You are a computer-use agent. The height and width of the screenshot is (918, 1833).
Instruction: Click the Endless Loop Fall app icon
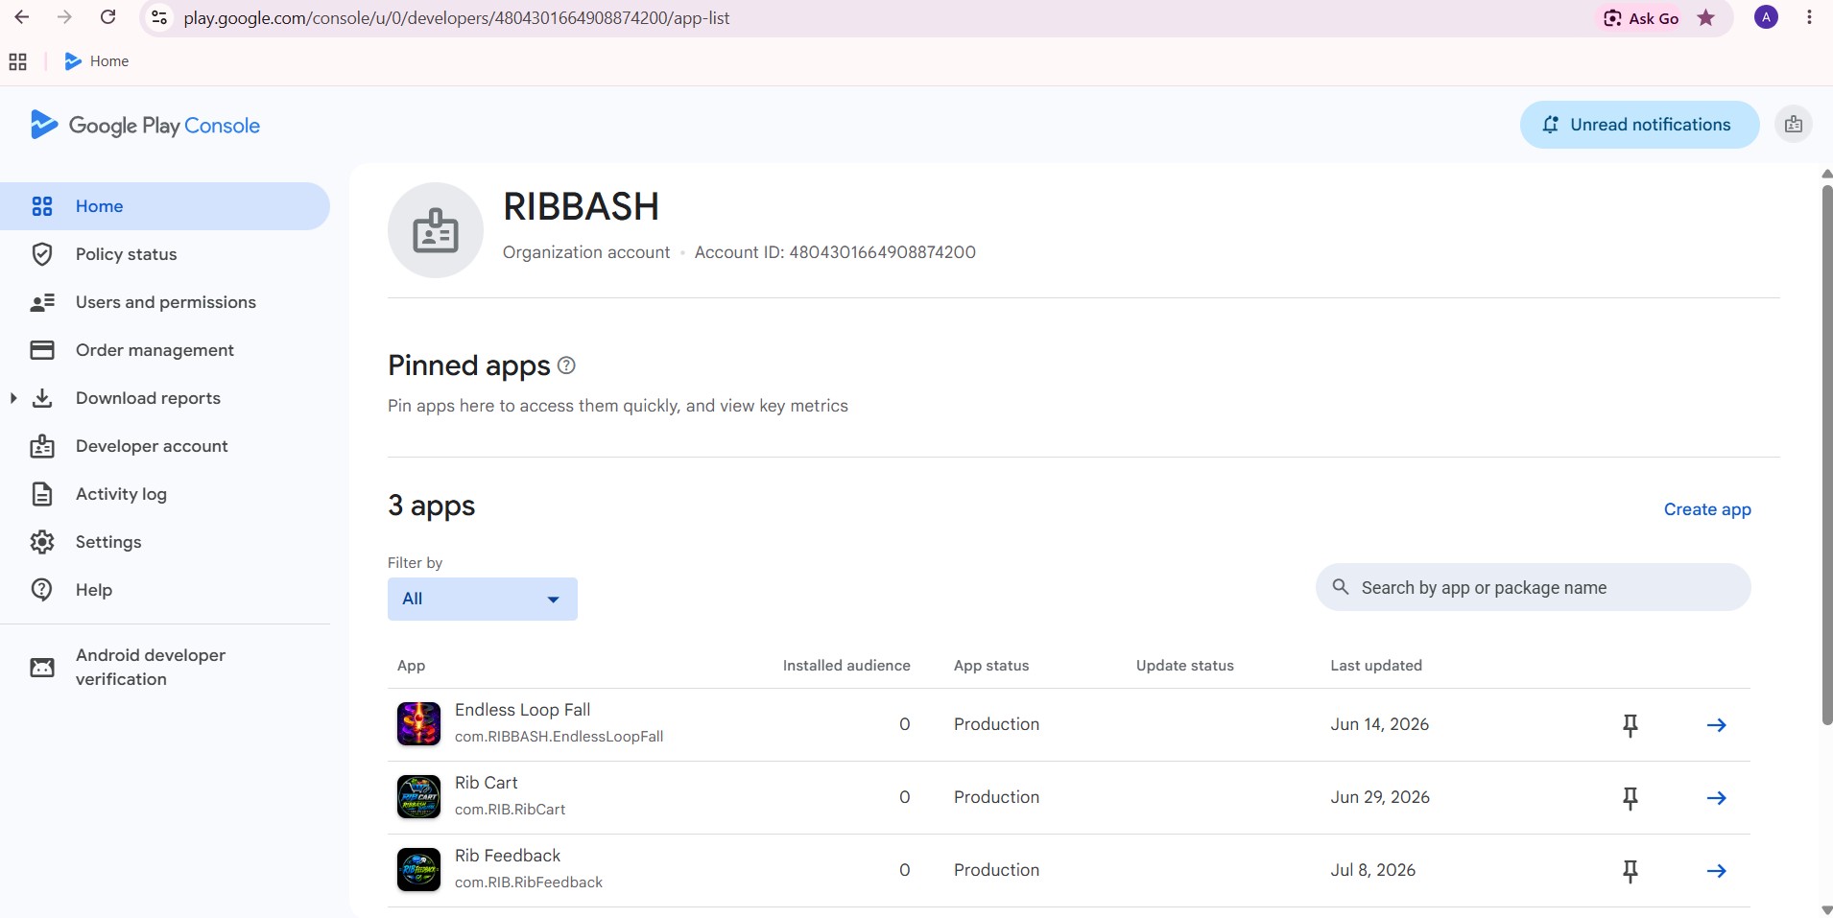tap(418, 724)
